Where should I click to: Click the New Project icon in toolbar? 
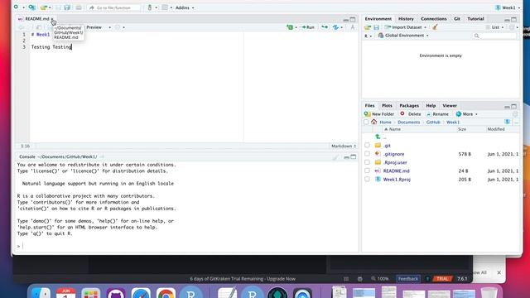31,7
